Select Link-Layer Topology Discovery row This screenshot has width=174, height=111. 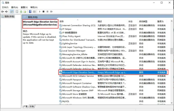(x=113, y=47)
